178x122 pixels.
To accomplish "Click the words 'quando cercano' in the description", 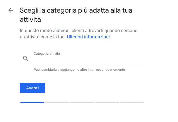I will click(x=121, y=31).
